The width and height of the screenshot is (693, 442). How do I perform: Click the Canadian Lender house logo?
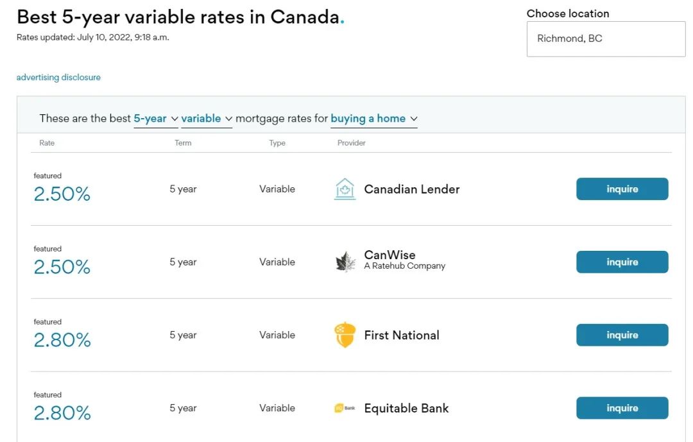345,189
